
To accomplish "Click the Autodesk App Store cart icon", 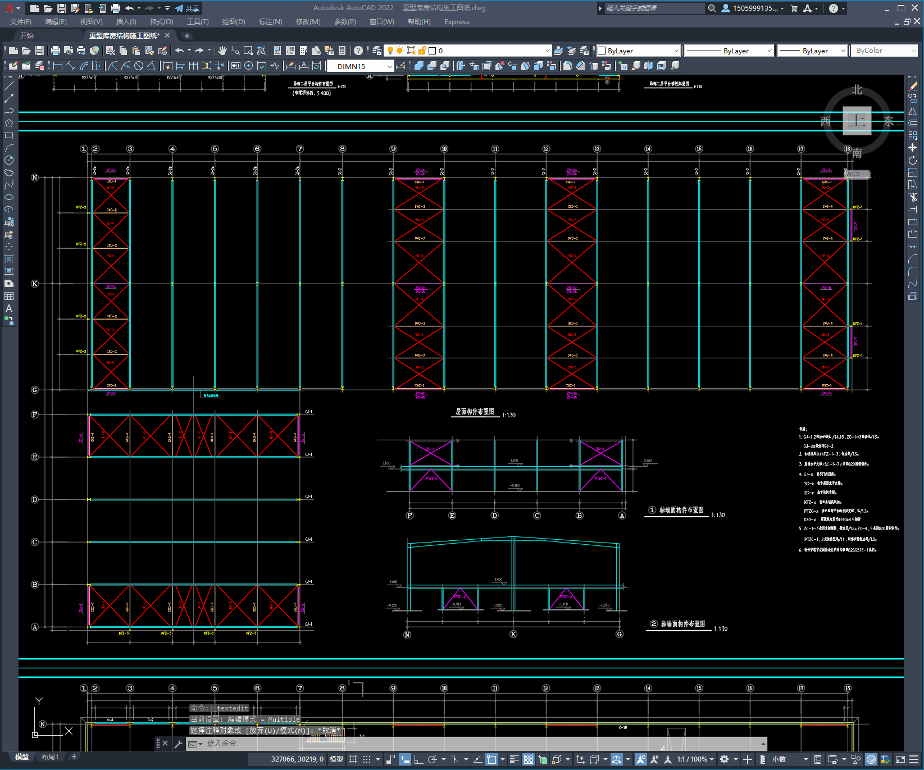I will 794,8.
